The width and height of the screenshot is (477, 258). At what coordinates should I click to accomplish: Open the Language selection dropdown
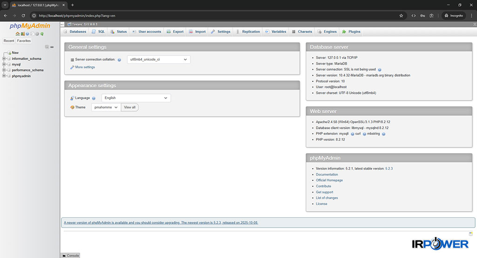coord(136,98)
